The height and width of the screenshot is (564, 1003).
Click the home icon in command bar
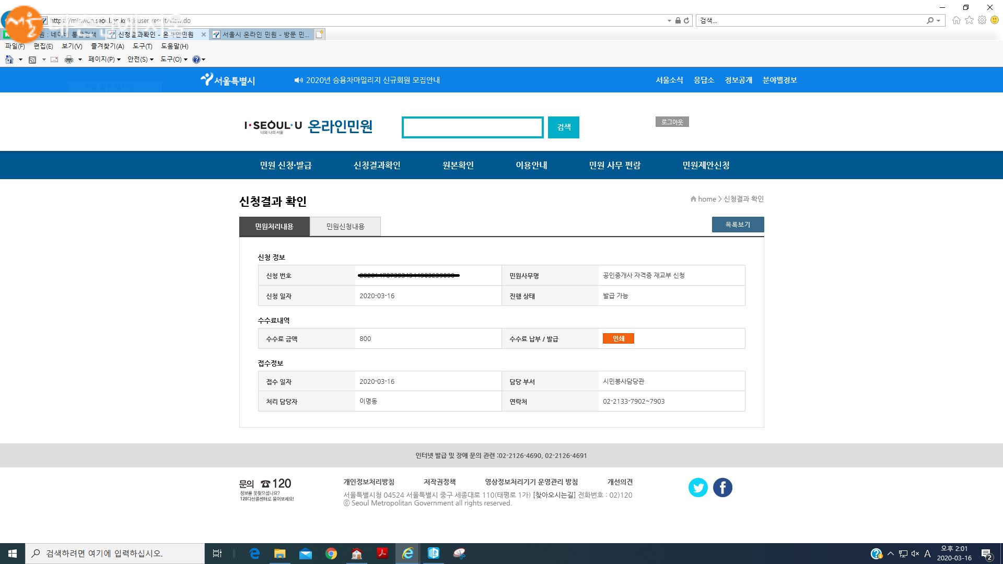click(9, 60)
